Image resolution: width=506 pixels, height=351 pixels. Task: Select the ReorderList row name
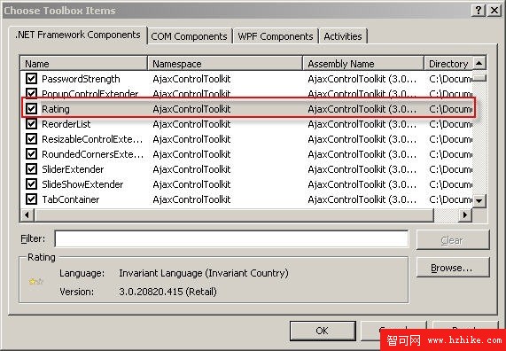coord(66,124)
